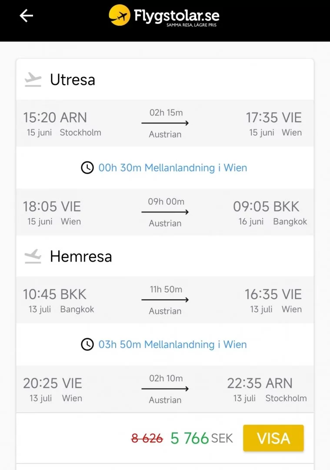
Task: Click the Hemresa landing plane icon
Action: [33, 256]
